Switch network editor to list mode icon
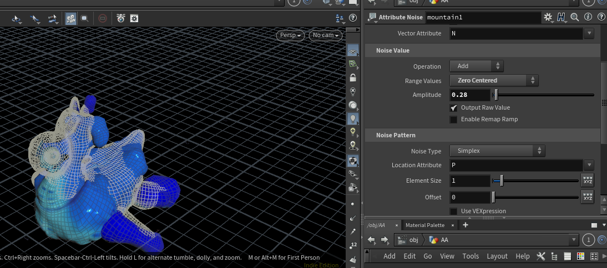The image size is (607, 268). (568, 256)
